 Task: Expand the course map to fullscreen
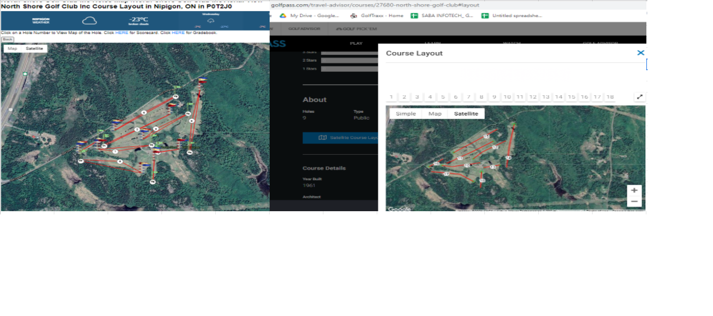[x=640, y=97]
